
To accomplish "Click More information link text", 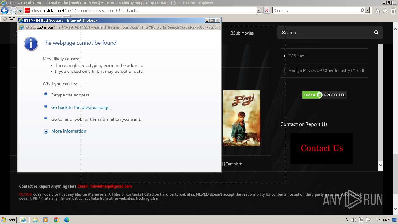I will click(69, 131).
